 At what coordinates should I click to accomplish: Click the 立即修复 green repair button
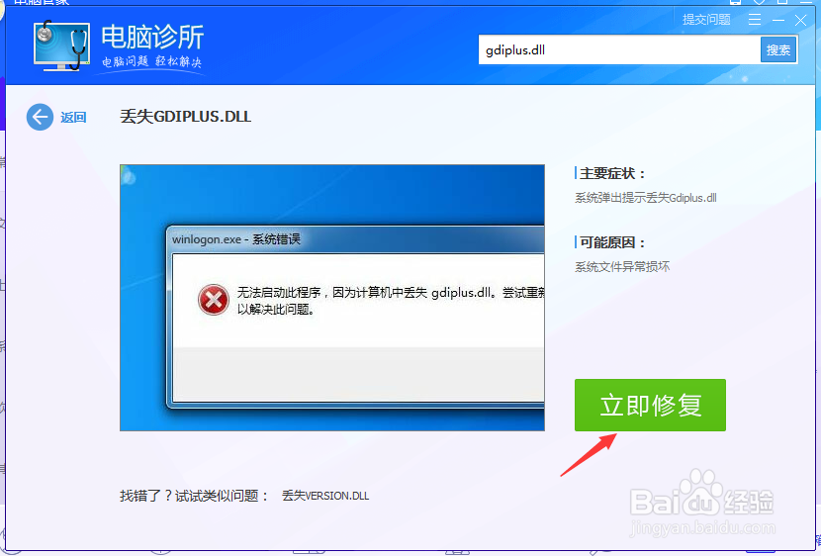(x=650, y=406)
